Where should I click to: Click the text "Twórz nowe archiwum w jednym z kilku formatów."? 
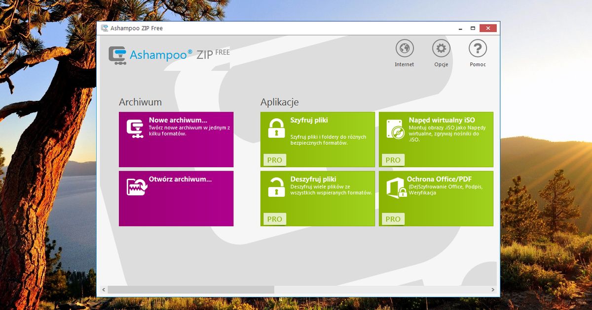tap(189, 130)
